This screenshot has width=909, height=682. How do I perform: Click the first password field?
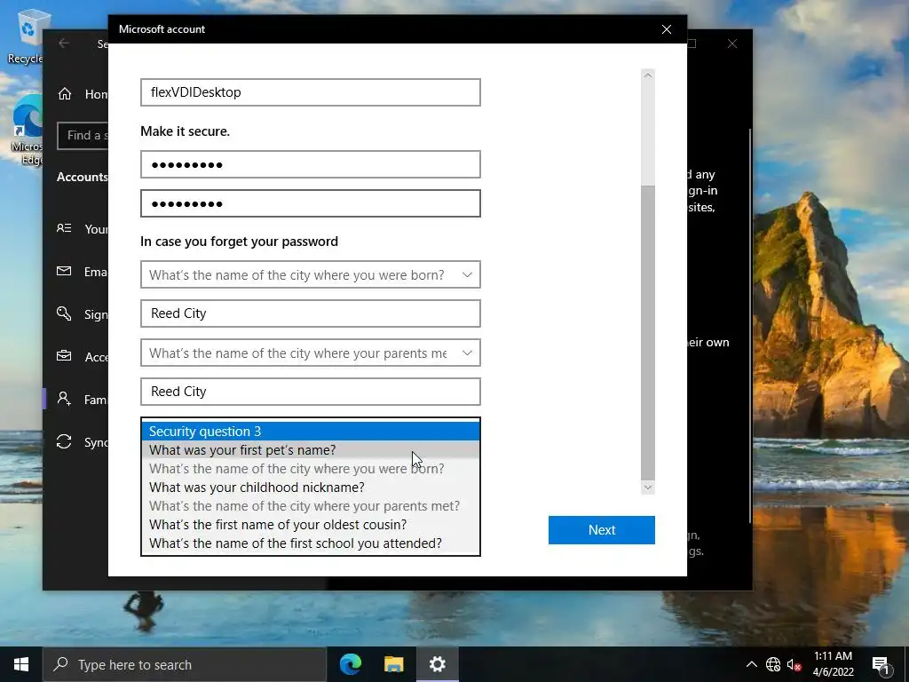310,164
